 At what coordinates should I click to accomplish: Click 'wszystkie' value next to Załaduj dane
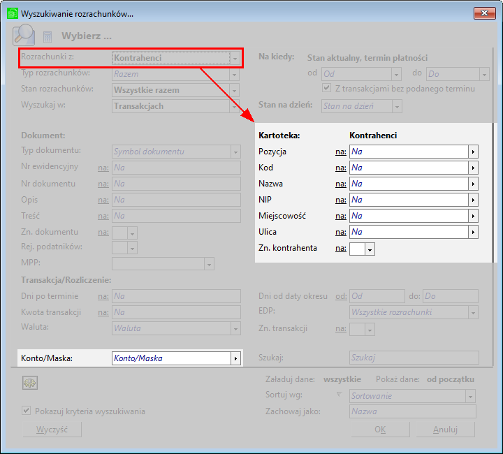[x=342, y=379]
